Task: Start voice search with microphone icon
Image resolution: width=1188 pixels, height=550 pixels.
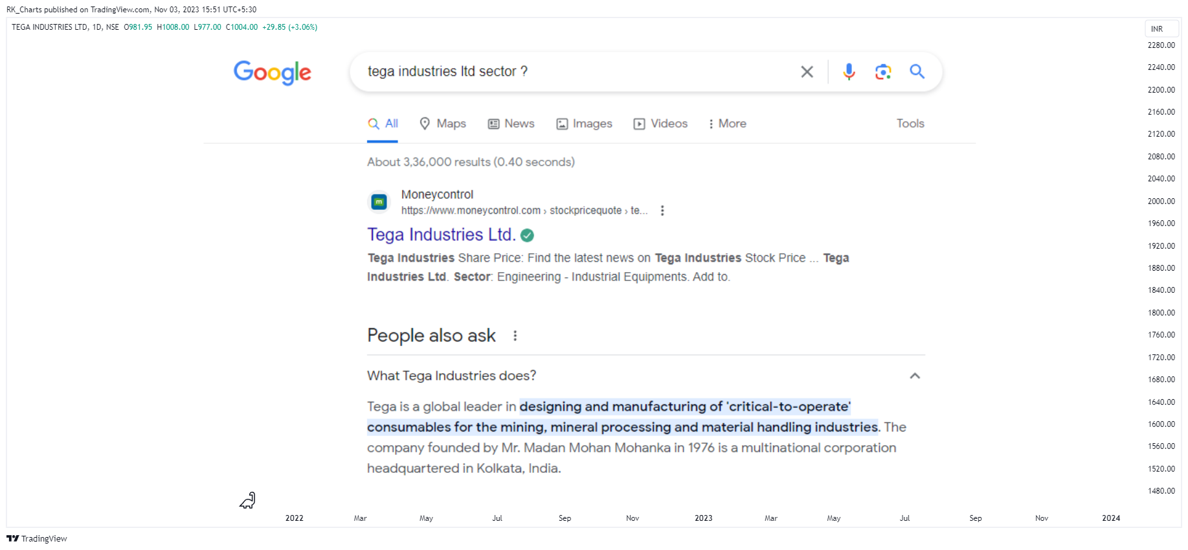Action: (x=849, y=71)
